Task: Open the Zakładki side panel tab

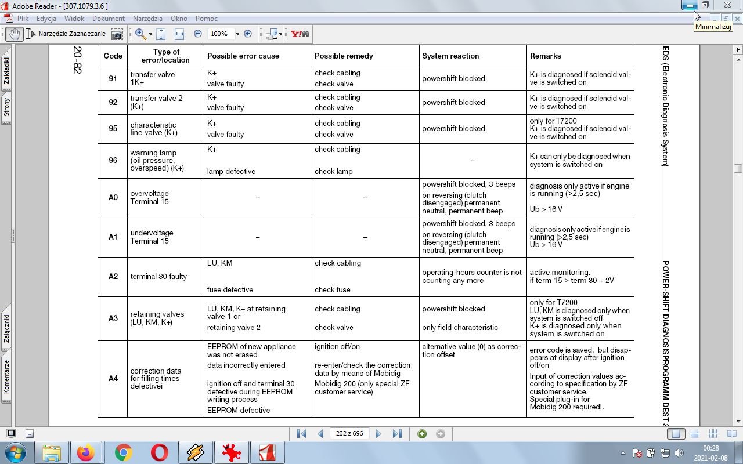Action: point(6,71)
